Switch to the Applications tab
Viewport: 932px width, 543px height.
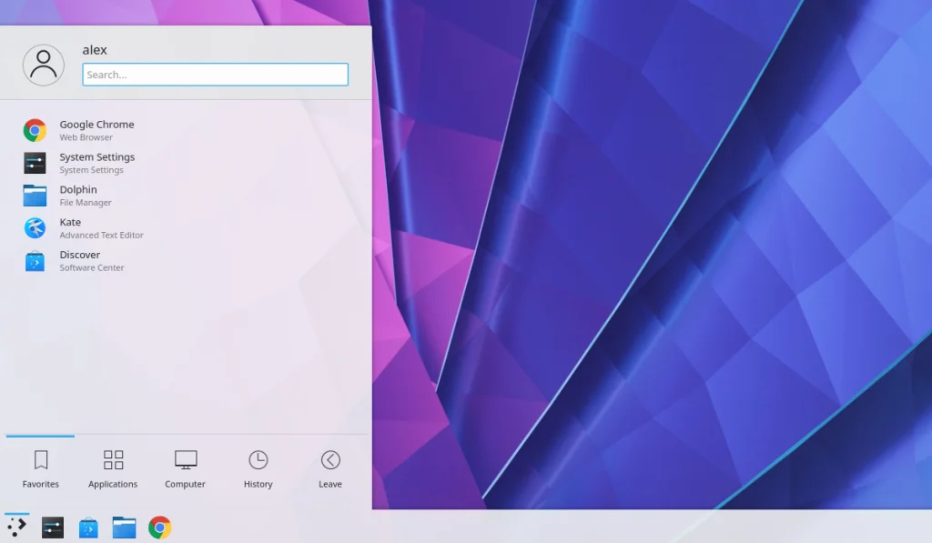point(112,466)
